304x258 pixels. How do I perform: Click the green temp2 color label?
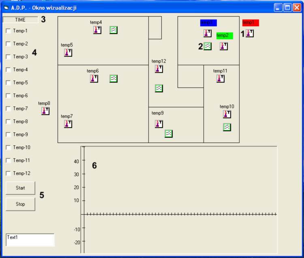(x=225, y=36)
